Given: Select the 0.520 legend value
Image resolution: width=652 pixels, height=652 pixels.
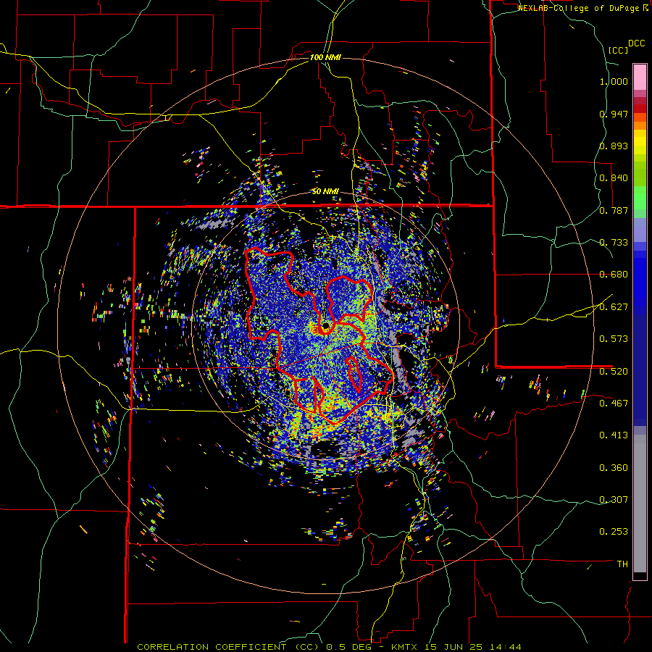Looking at the screenshot, I should [614, 372].
